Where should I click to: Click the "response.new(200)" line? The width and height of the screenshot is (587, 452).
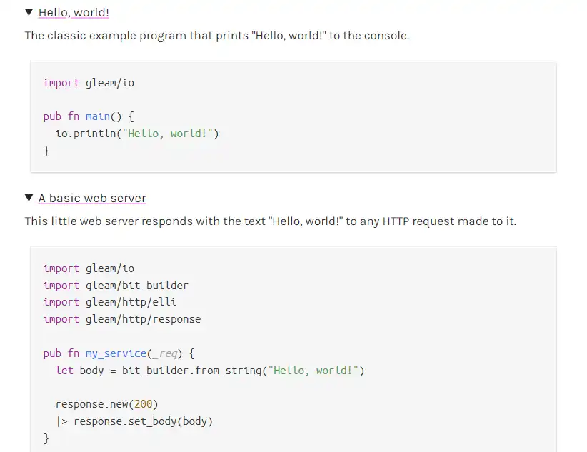click(x=106, y=404)
